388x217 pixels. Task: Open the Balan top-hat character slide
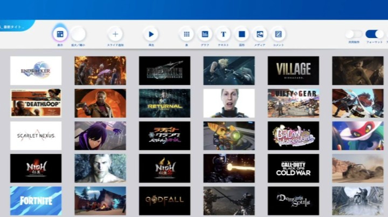tap(358, 135)
